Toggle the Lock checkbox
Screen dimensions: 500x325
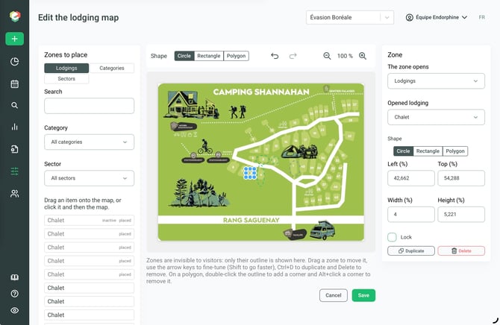[x=392, y=237]
